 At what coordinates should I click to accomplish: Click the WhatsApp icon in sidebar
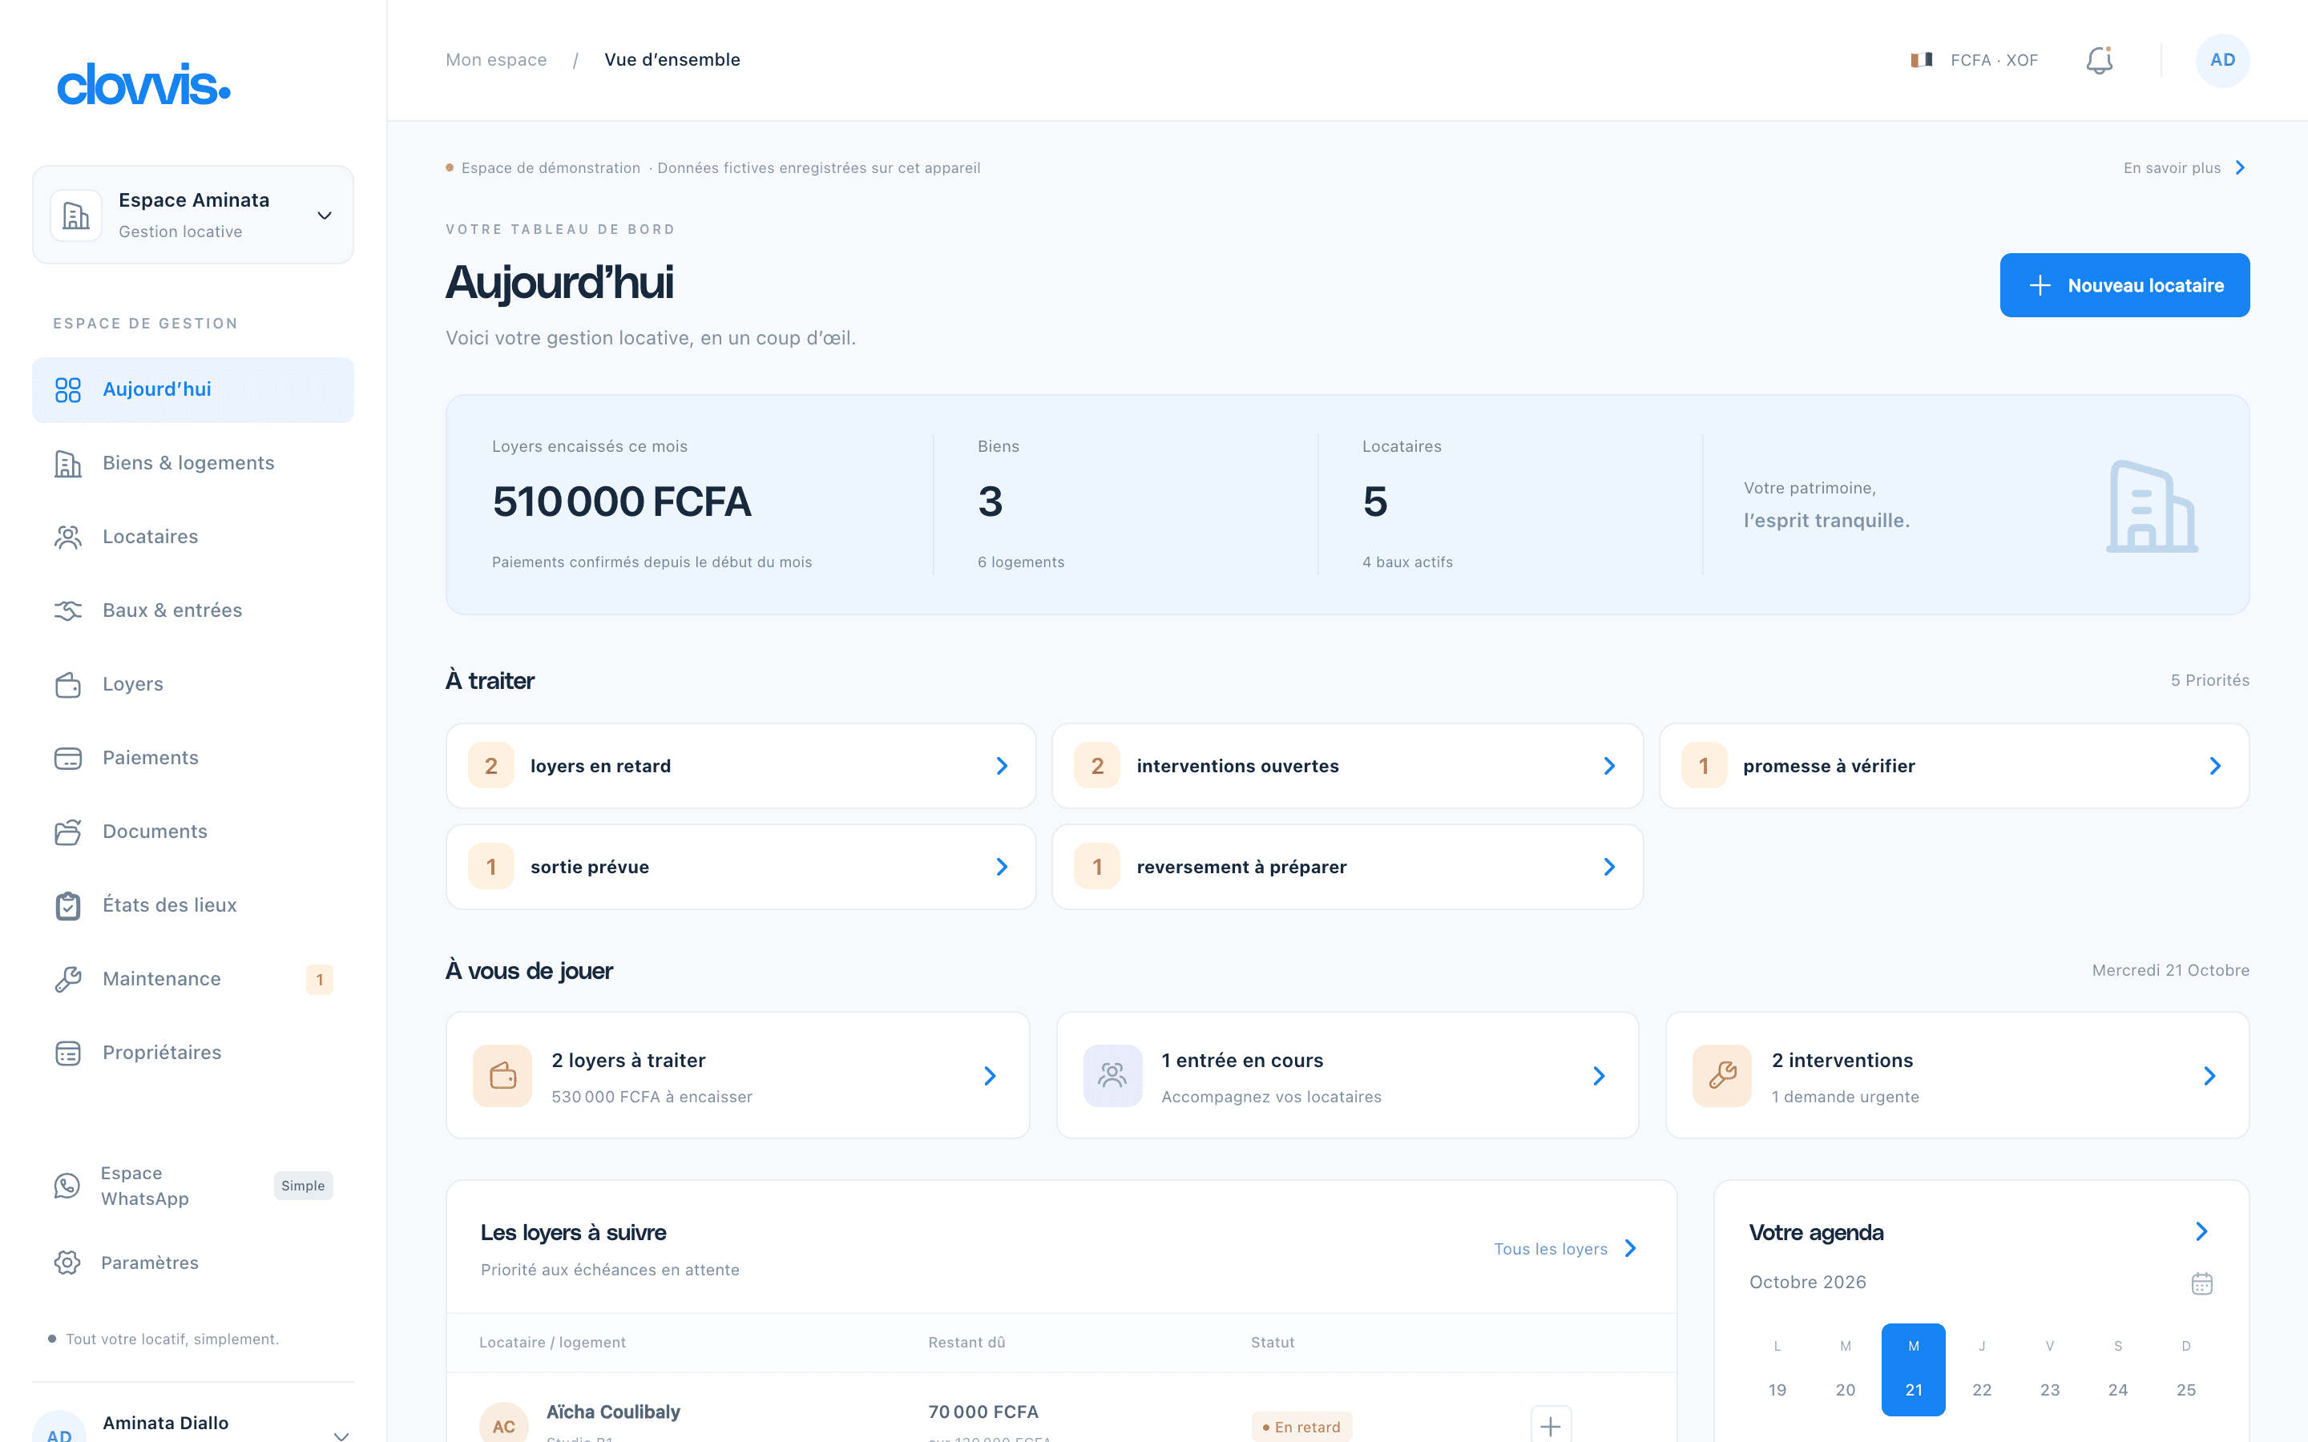pos(67,1186)
